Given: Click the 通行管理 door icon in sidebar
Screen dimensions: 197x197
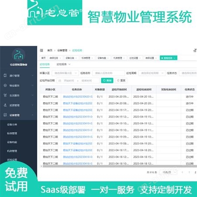Looking at the screenshot, I should (x=5, y=76).
